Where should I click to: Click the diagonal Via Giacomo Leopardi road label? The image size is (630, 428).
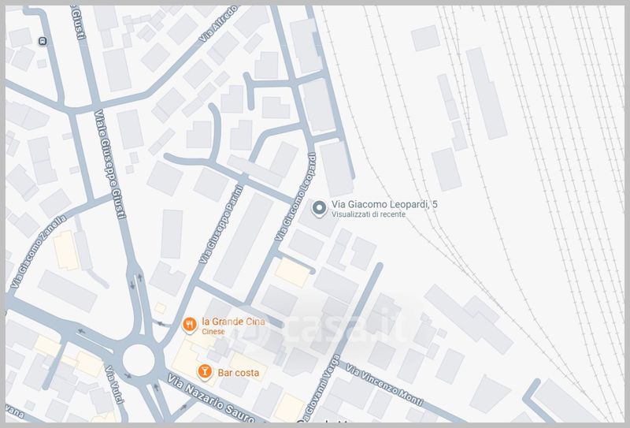(x=296, y=197)
